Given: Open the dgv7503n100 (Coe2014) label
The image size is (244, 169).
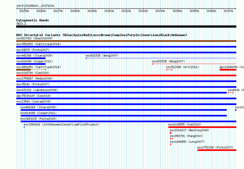Looking at the screenshot, I should click(x=34, y=96).
